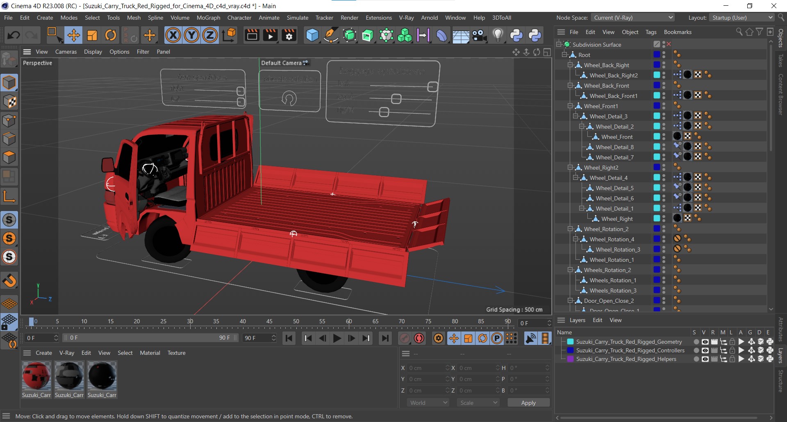
Task: Click Render to Picture Viewer icon
Action: point(270,35)
